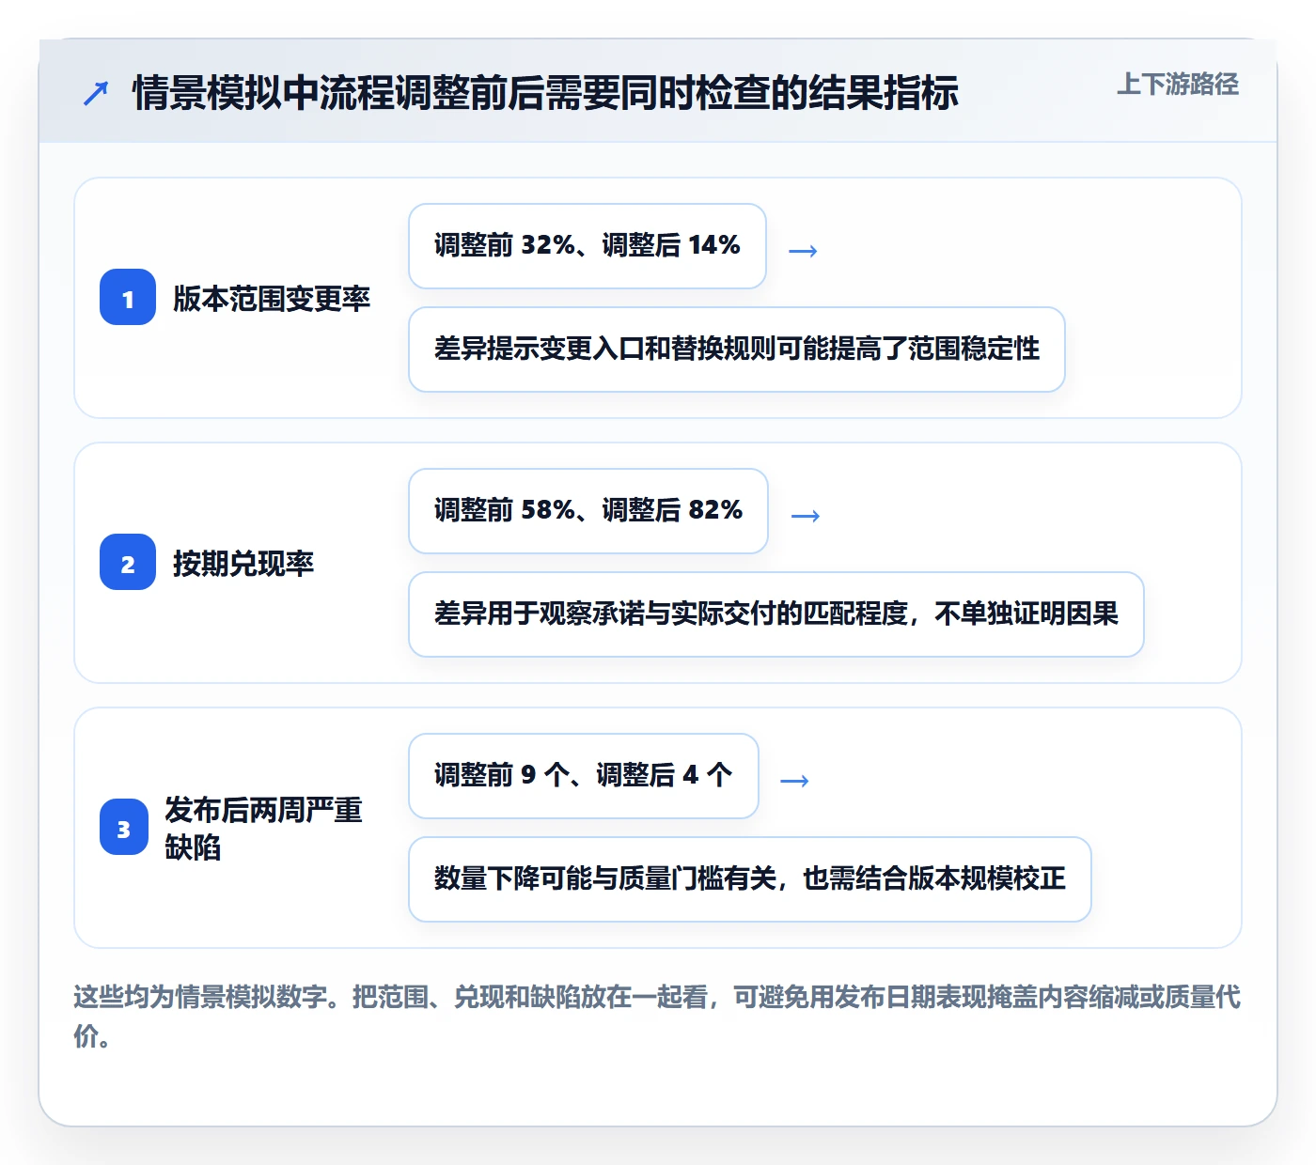The image size is (1316, 1165).
Task: Open the 上下游路径 label in the header
Action: pyautogui.click(x=1178, y=85)
